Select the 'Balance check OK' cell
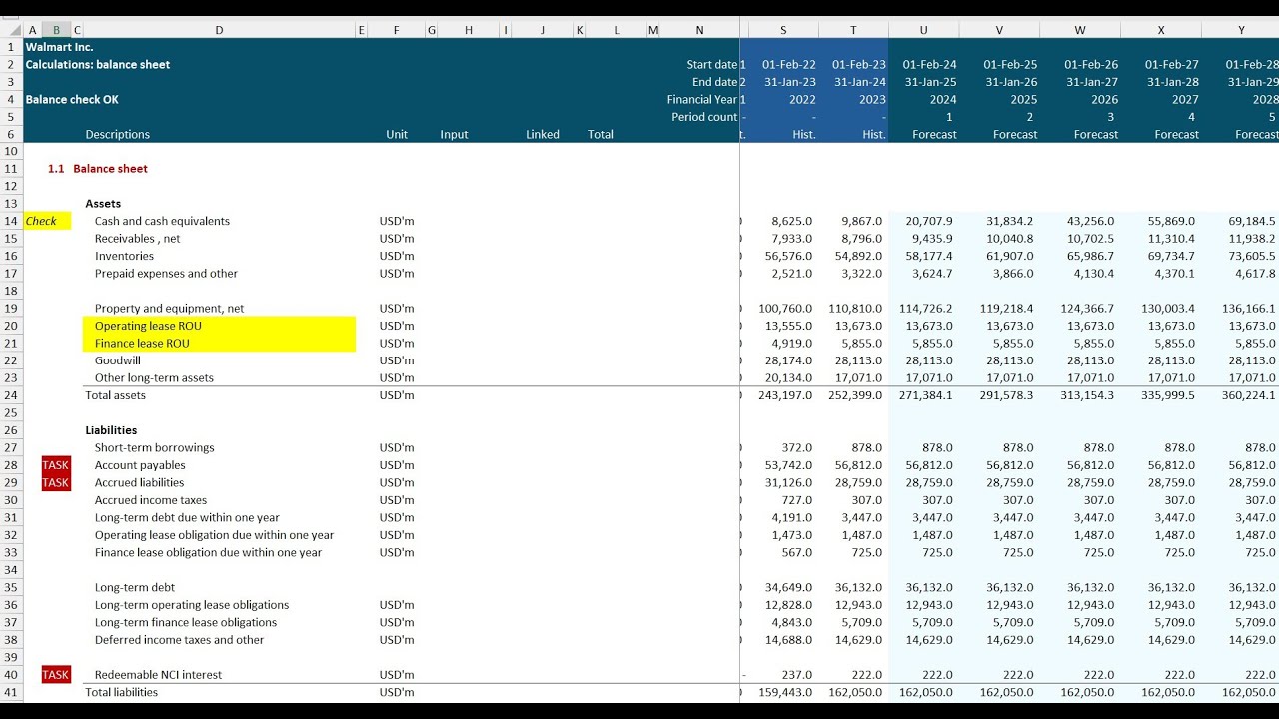Image resolution: width=1279 pixels, height=719 pixels. point(72,100)
